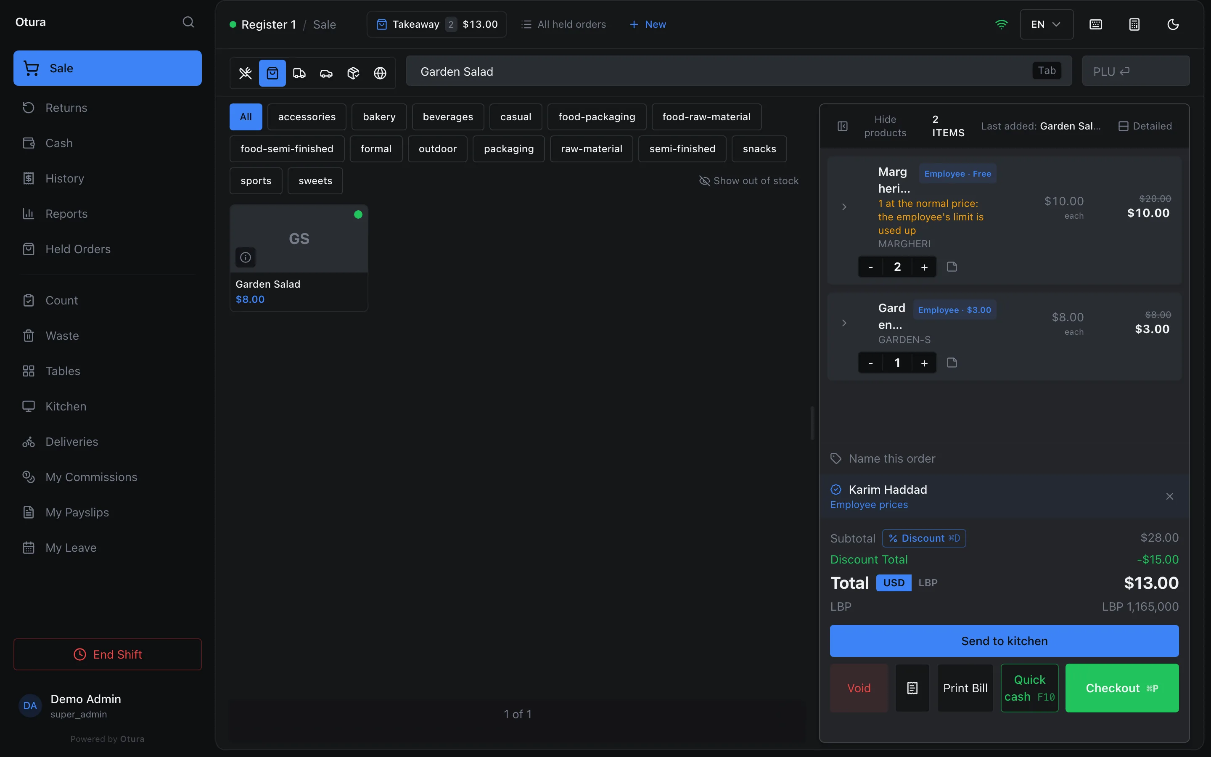The height and width of the screenshot is (757, 1211).
Task: Filter by bakery category
Action: pyautogui.click(x=379, y=116)
